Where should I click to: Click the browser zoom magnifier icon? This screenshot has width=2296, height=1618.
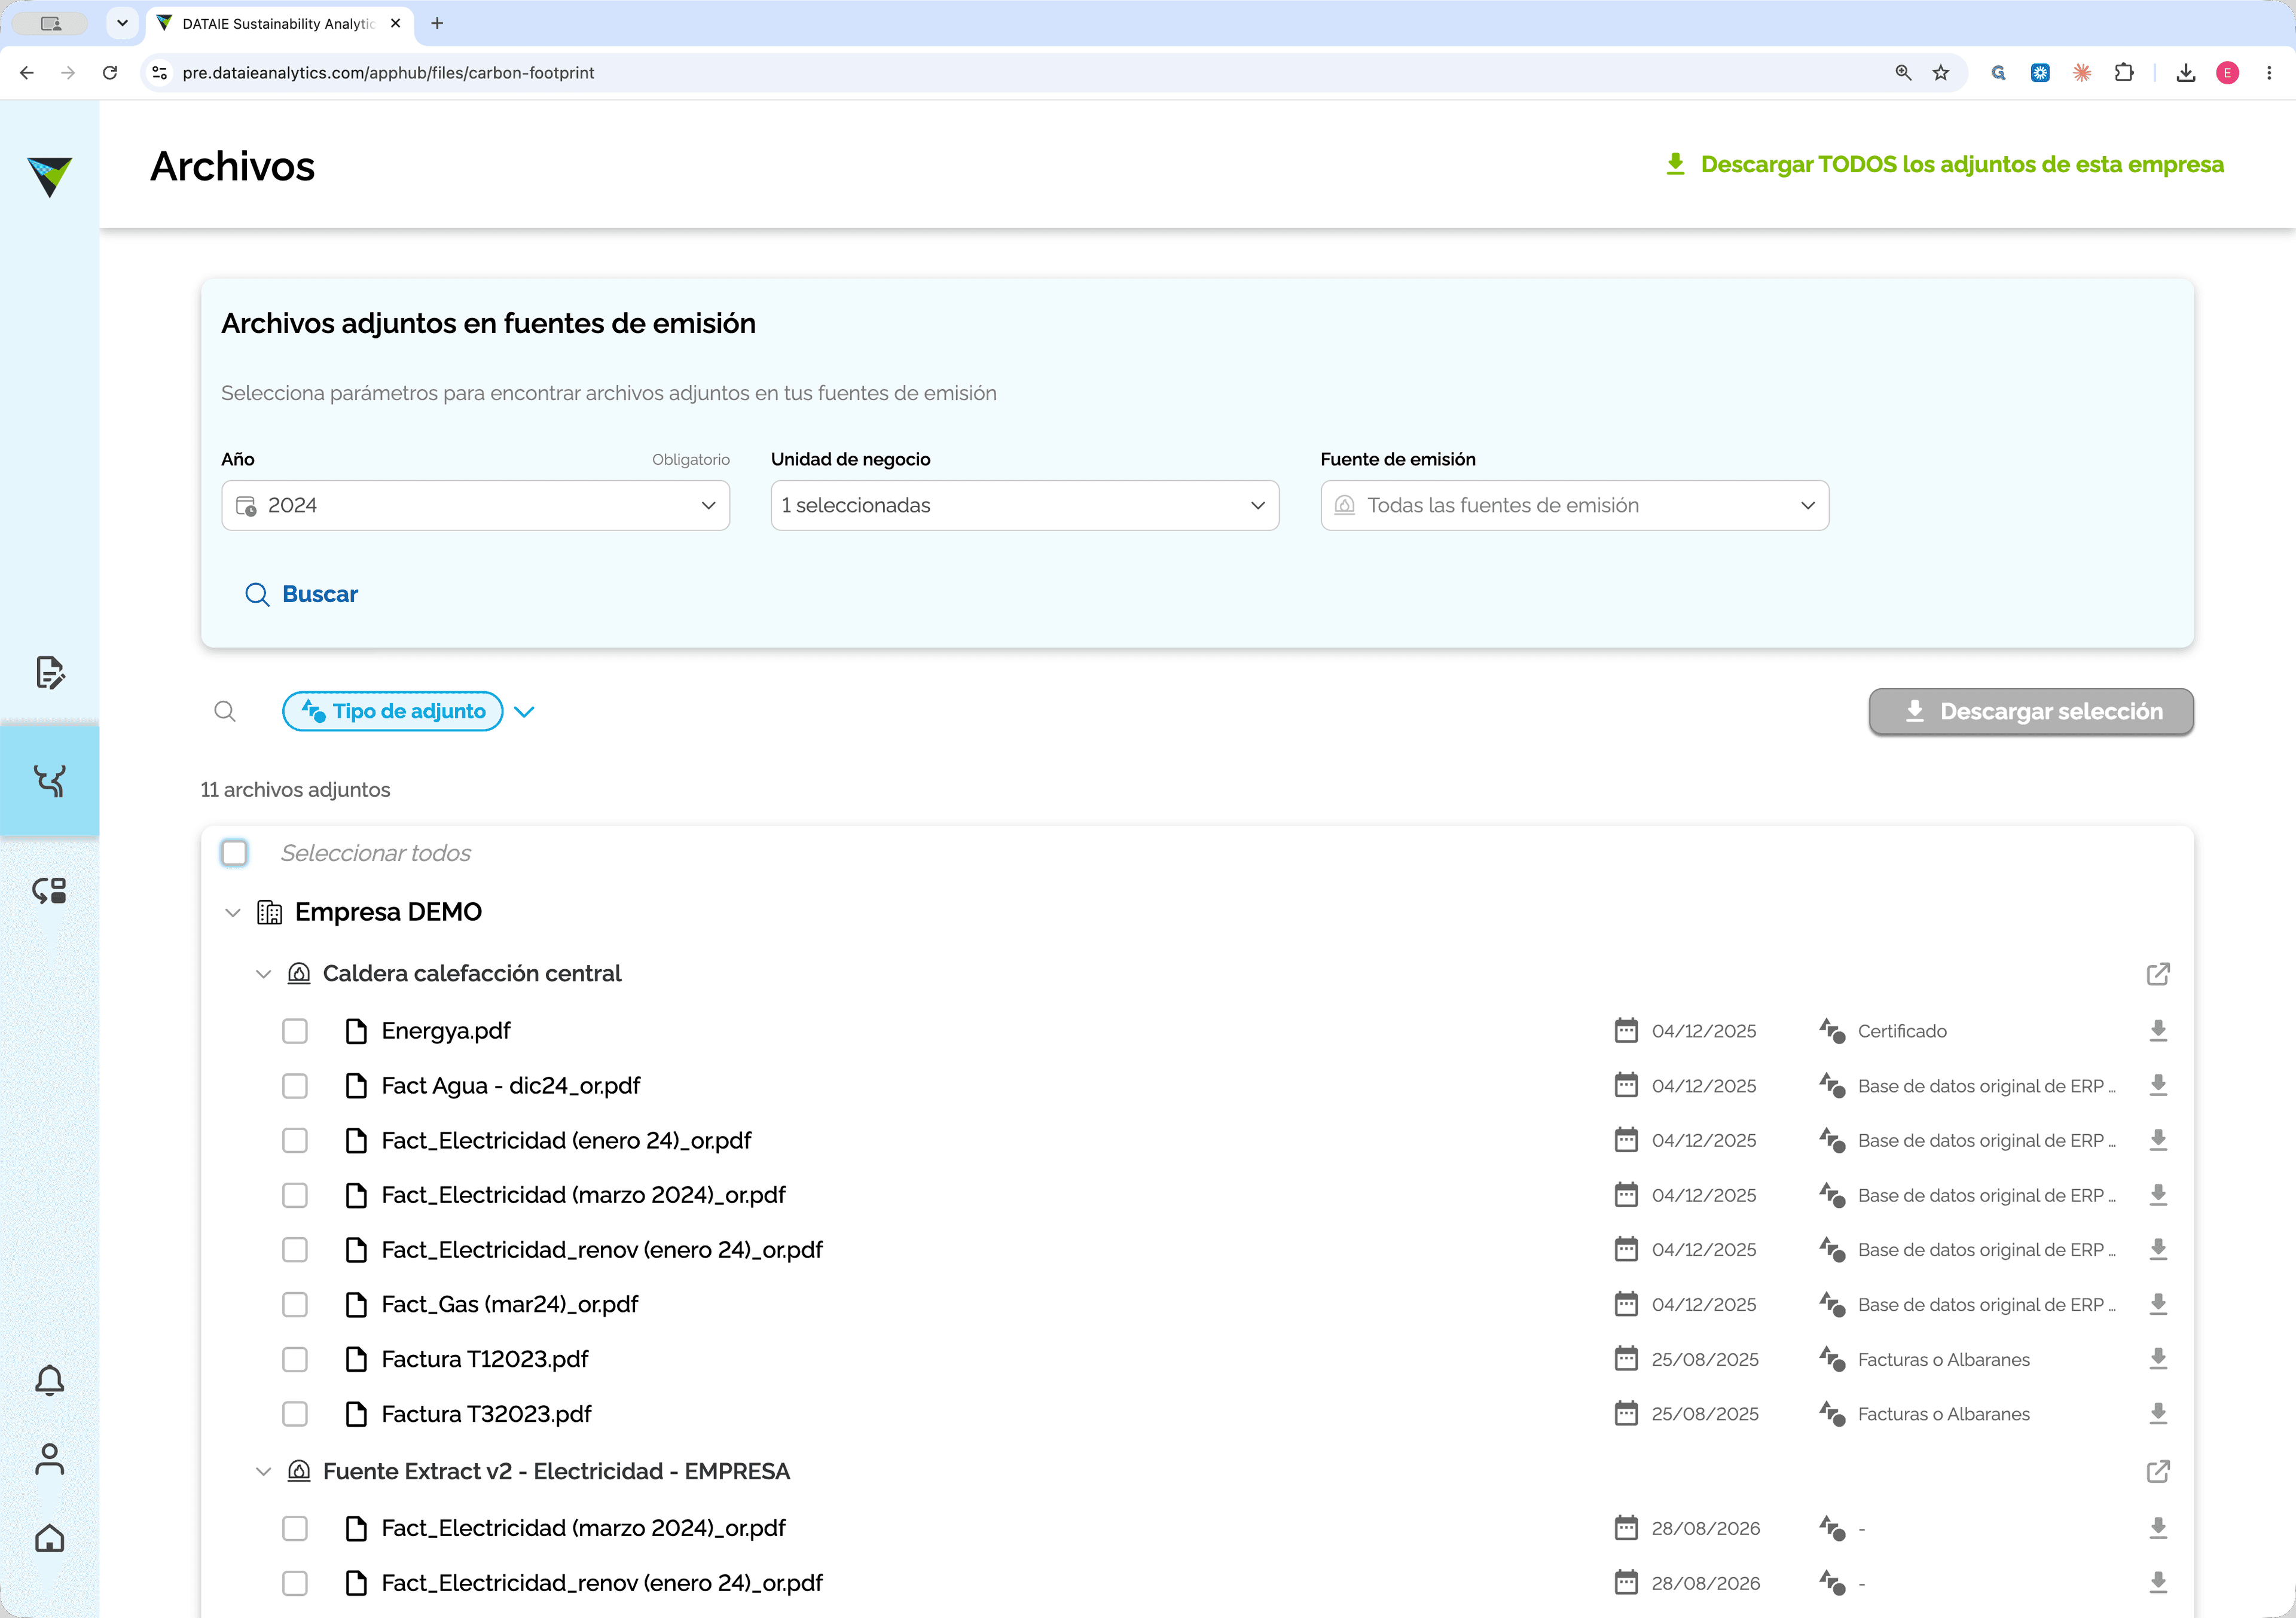pyautogui.click(x=1903, y=73)
